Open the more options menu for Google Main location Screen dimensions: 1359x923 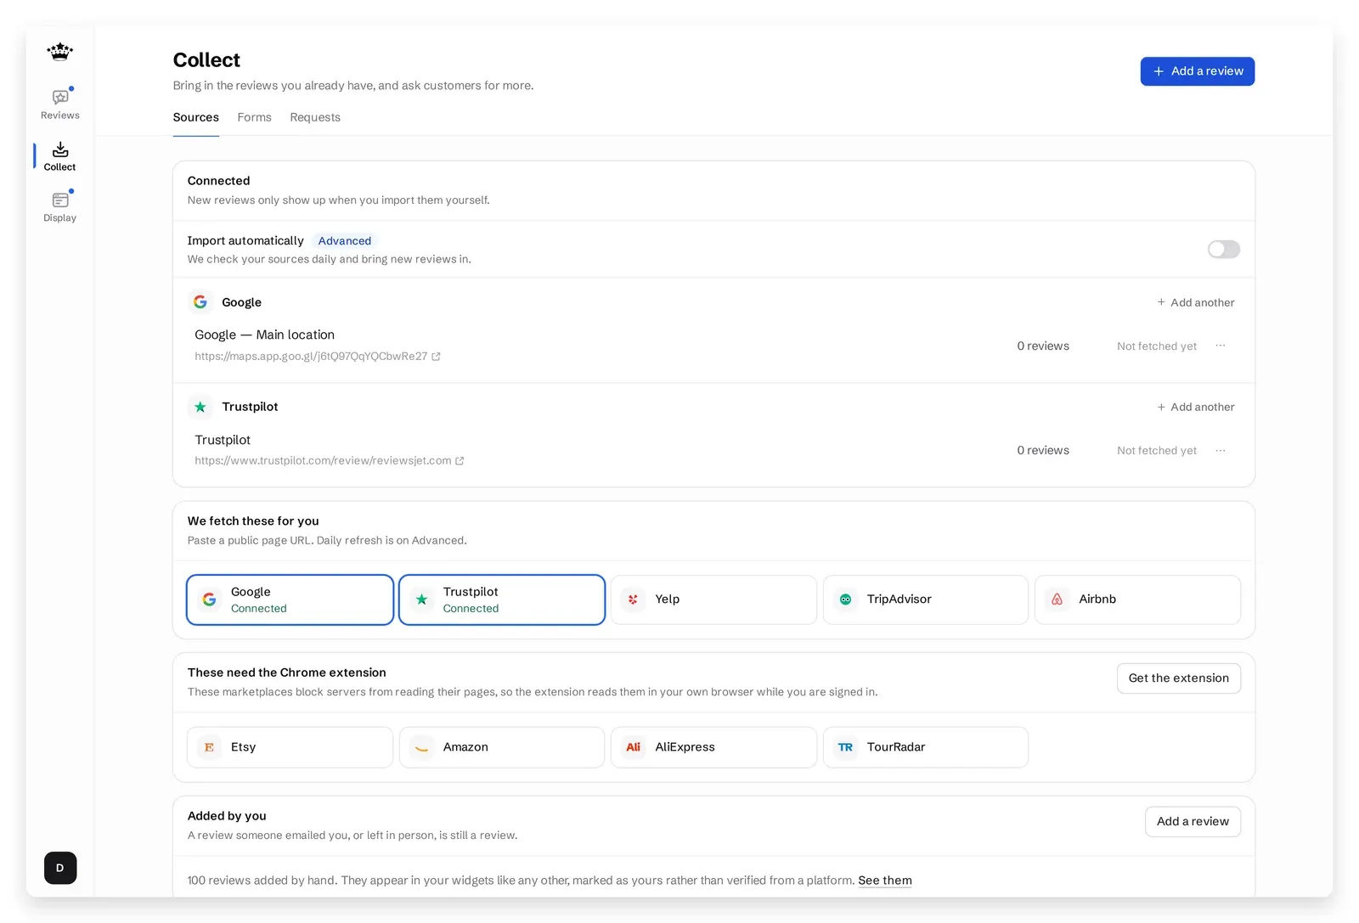[x=1221, y=346]
